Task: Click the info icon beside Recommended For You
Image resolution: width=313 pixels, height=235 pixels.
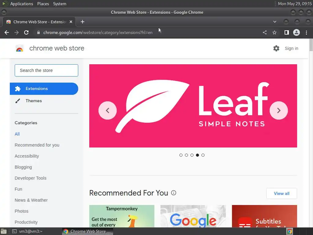Action: pos(174,193)
